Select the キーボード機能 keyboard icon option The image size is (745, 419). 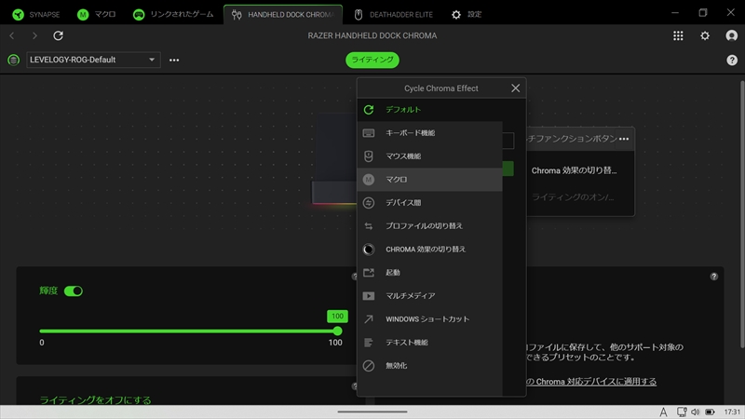tap(410, 133)
